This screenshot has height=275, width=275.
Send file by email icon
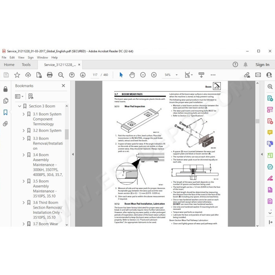point(258,75)
